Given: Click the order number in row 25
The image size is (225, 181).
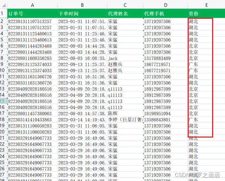Looking at the screenshot, I should [x=32, y=163].
